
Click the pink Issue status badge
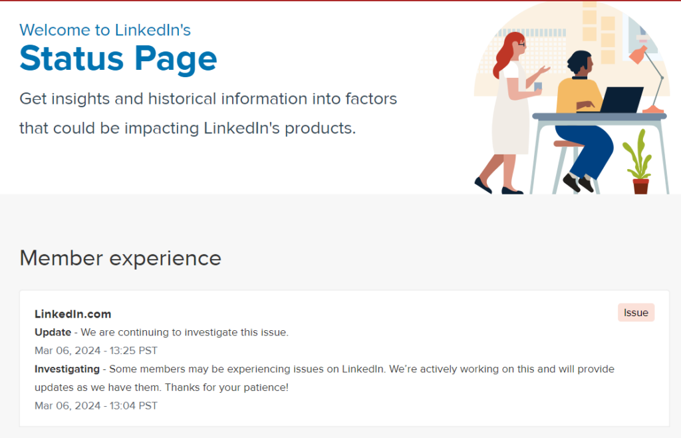[636, 313]
